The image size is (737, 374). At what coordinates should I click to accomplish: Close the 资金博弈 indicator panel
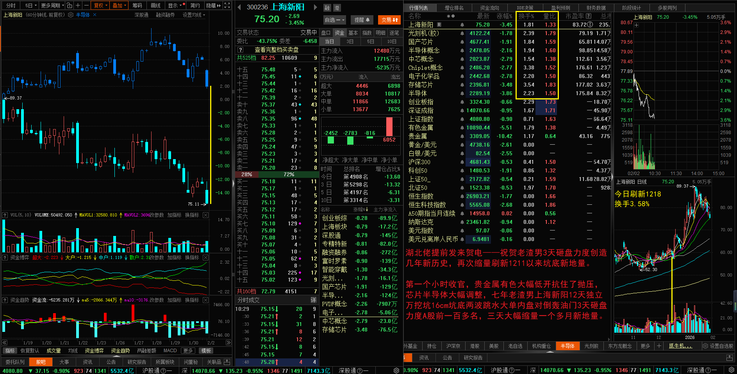pyautogui.click(x=206, y=257)
